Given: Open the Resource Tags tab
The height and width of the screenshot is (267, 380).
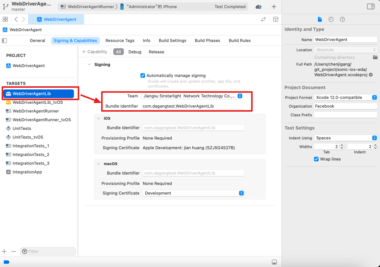Looking at the screenshot, I should (120, 41).
